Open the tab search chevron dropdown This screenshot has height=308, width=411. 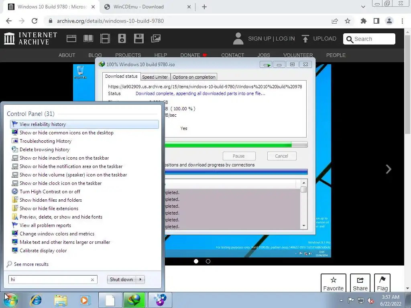tap(363, 7)
